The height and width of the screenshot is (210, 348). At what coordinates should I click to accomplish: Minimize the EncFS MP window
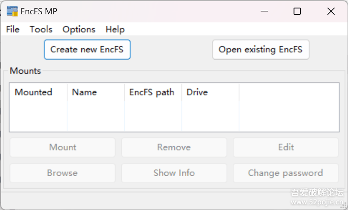[264, 11]
